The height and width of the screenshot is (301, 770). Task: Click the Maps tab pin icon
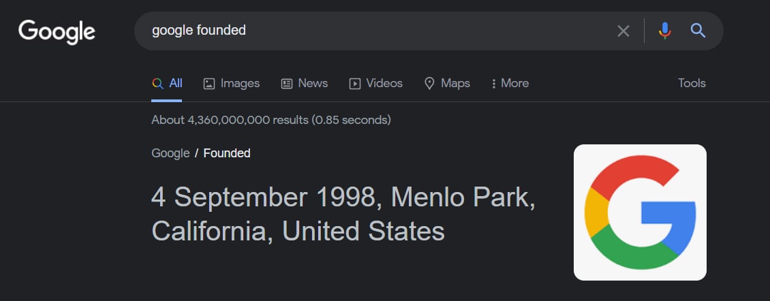429,84
